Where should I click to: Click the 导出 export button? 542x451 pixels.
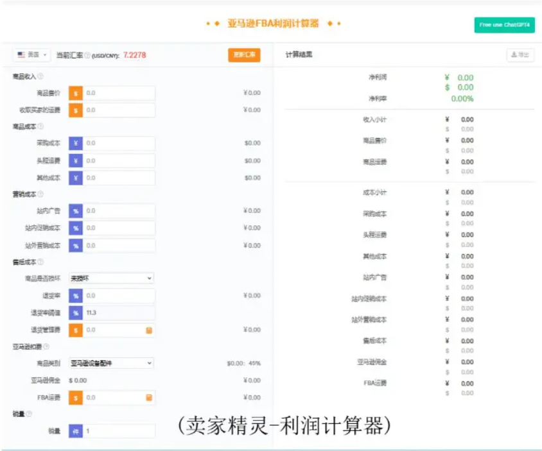(520, 55)
